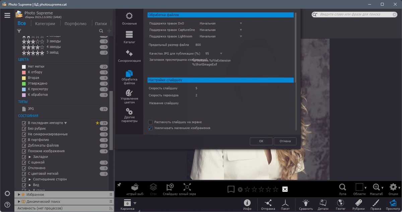The height and width of the screenshot is (212, 402).
Task: Open the Управление цветом settings section
Action: tap(129, 96)
